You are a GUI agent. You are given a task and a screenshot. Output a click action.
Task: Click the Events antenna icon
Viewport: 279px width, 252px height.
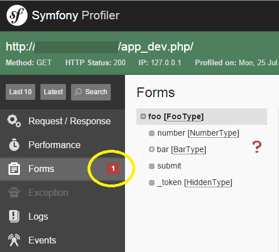[x=14, y=240]
